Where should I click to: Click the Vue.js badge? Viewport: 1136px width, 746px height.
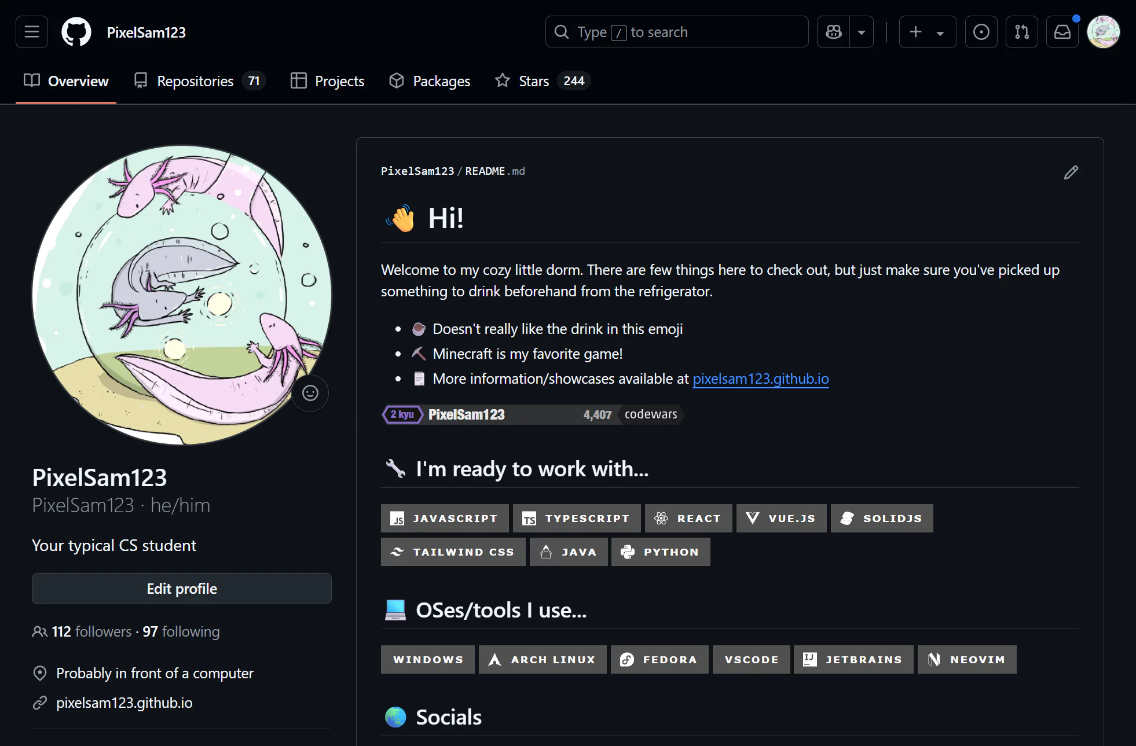pyautogui.click(x=782, y=518)
